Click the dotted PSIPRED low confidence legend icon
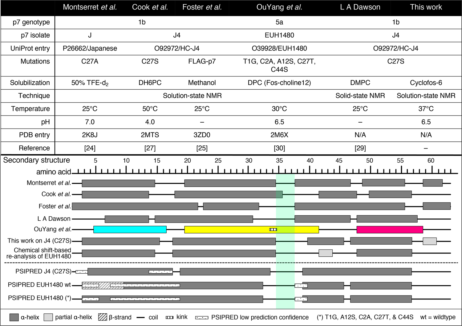The width and height of the screenshot is (462, 326). [202, 317]
